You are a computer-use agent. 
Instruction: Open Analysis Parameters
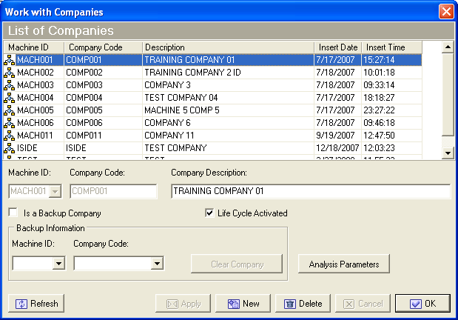tap(344, 264)
